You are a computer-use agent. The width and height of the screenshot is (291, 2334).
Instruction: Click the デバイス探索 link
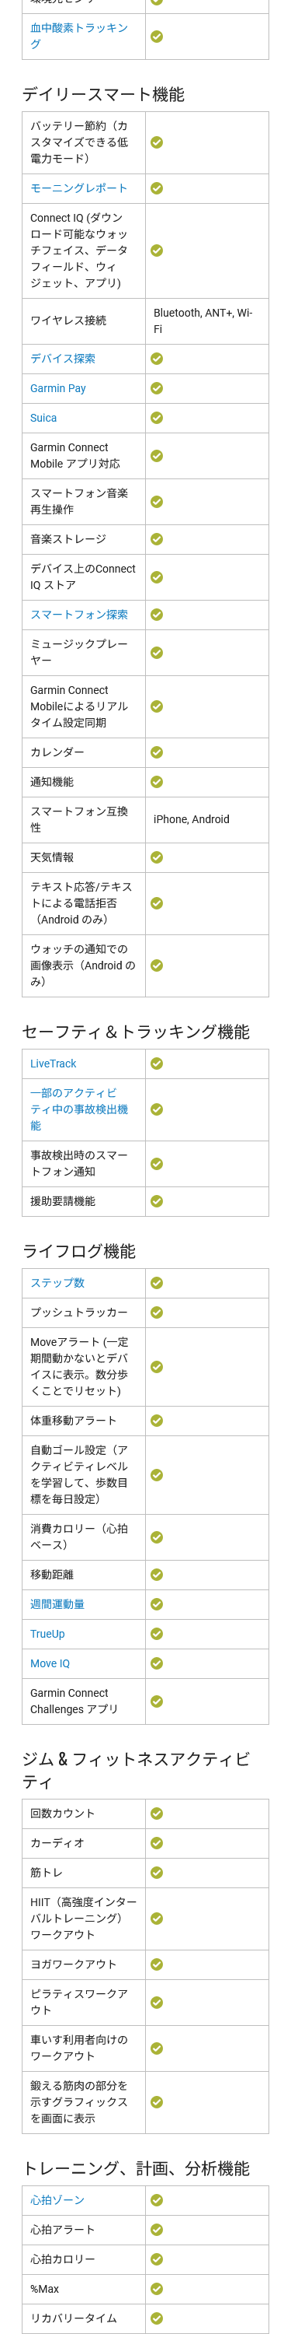pyautogui.click(x=62, y=359)
